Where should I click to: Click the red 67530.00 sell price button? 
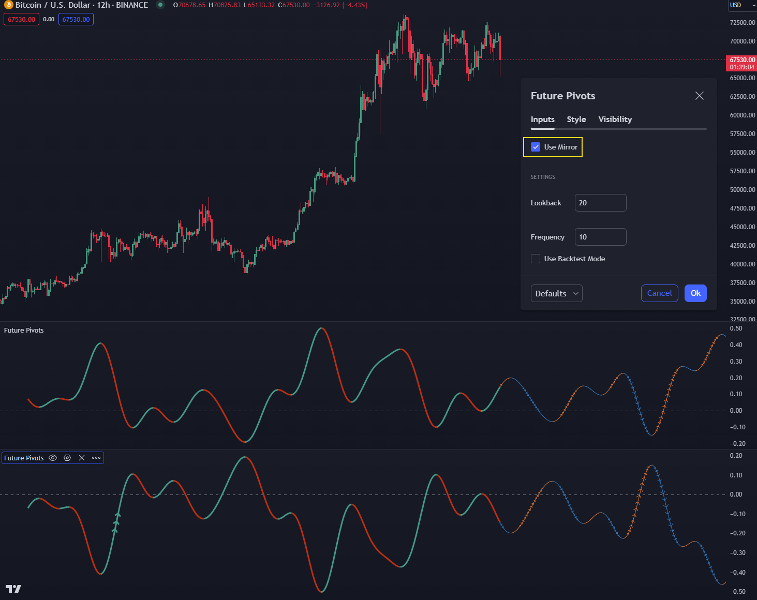(x=22, y=20)
